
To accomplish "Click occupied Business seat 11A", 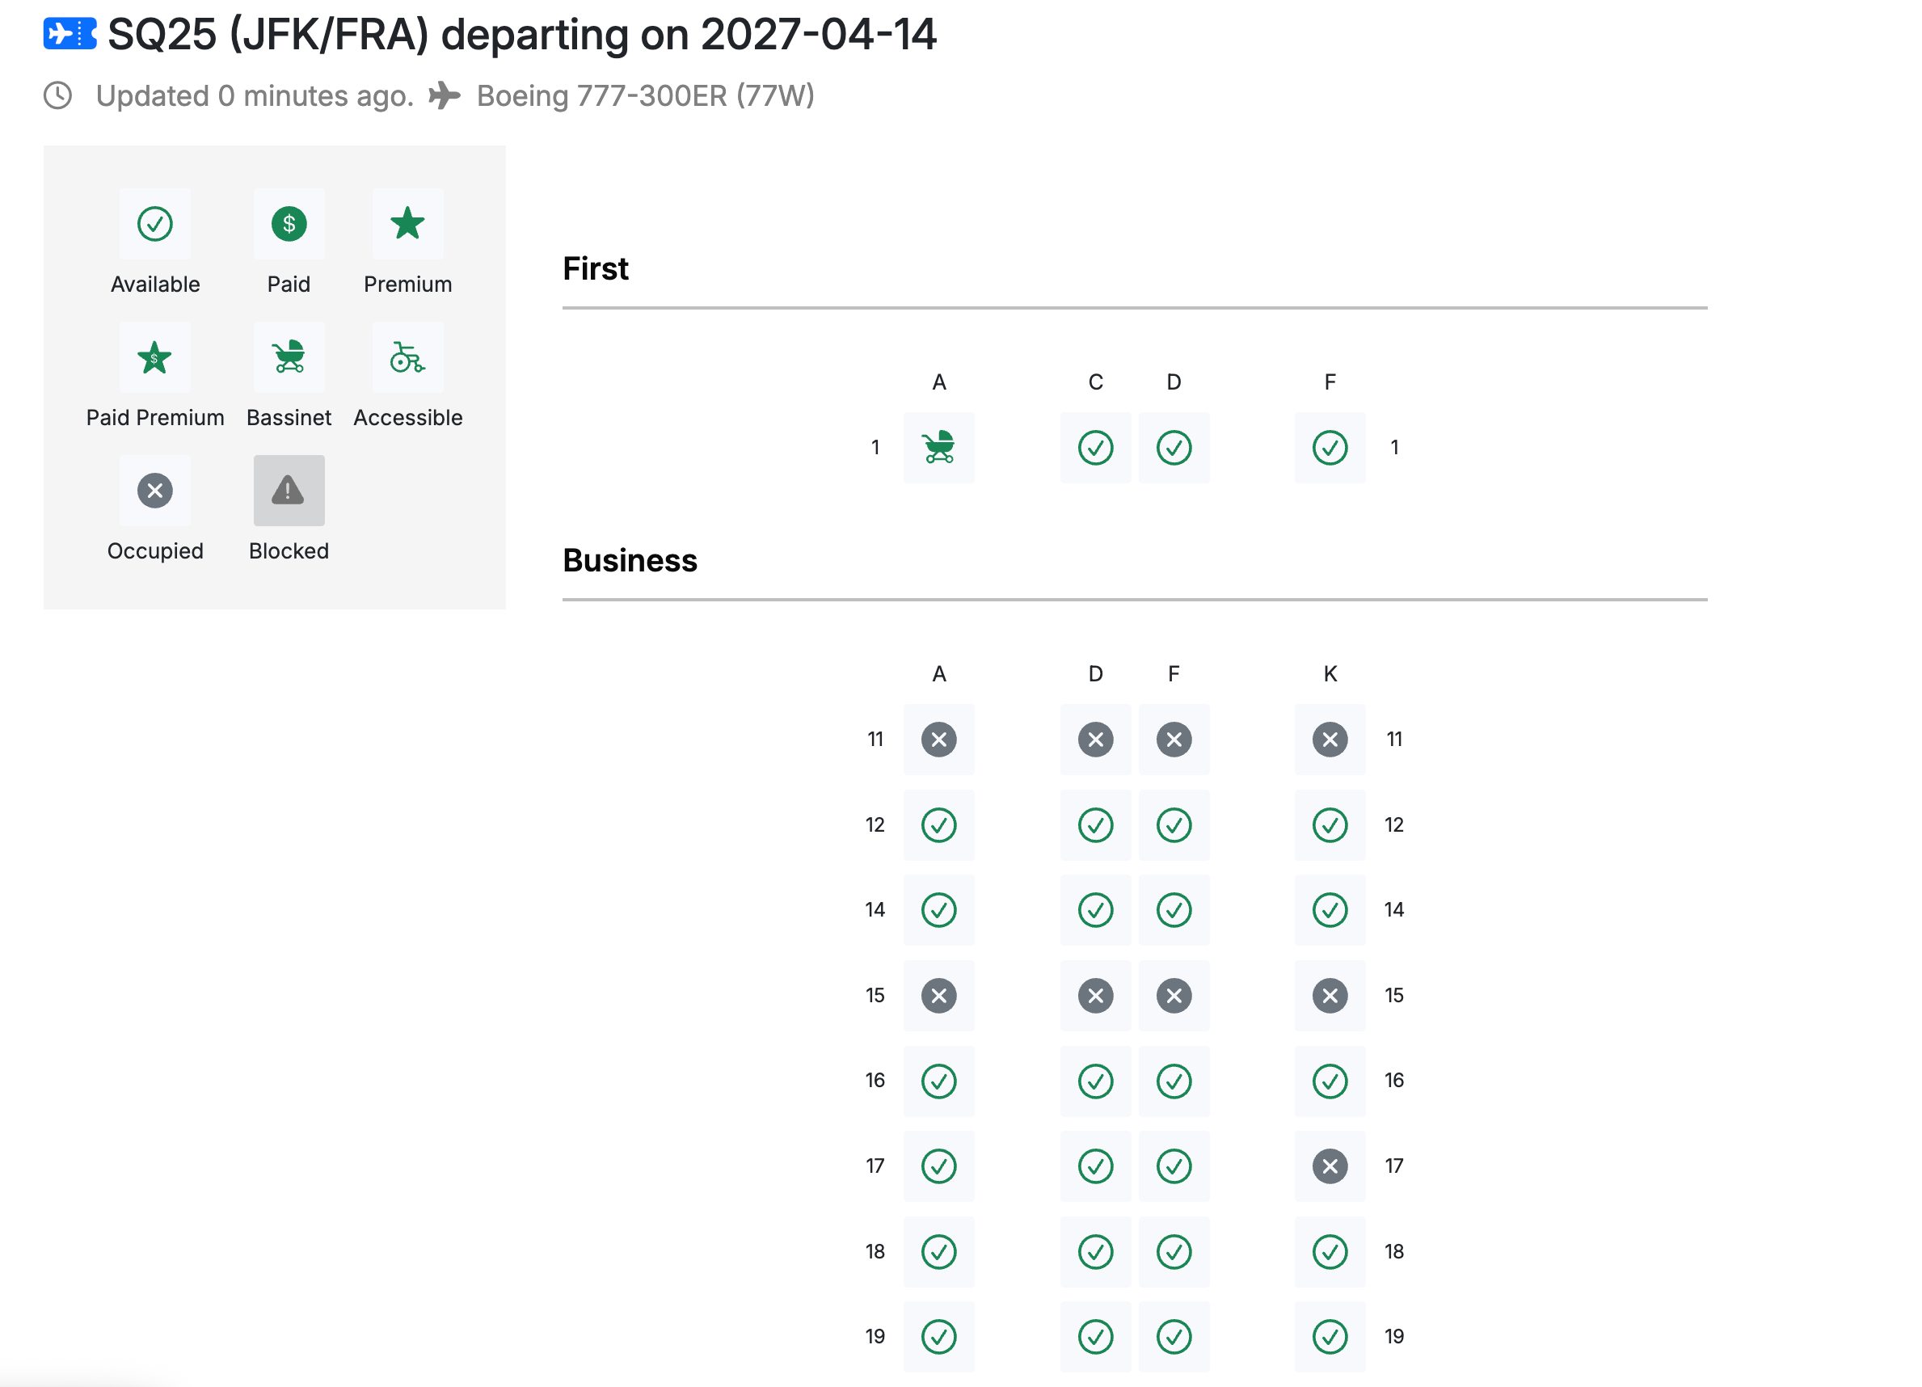I will [x=939, y=740].
